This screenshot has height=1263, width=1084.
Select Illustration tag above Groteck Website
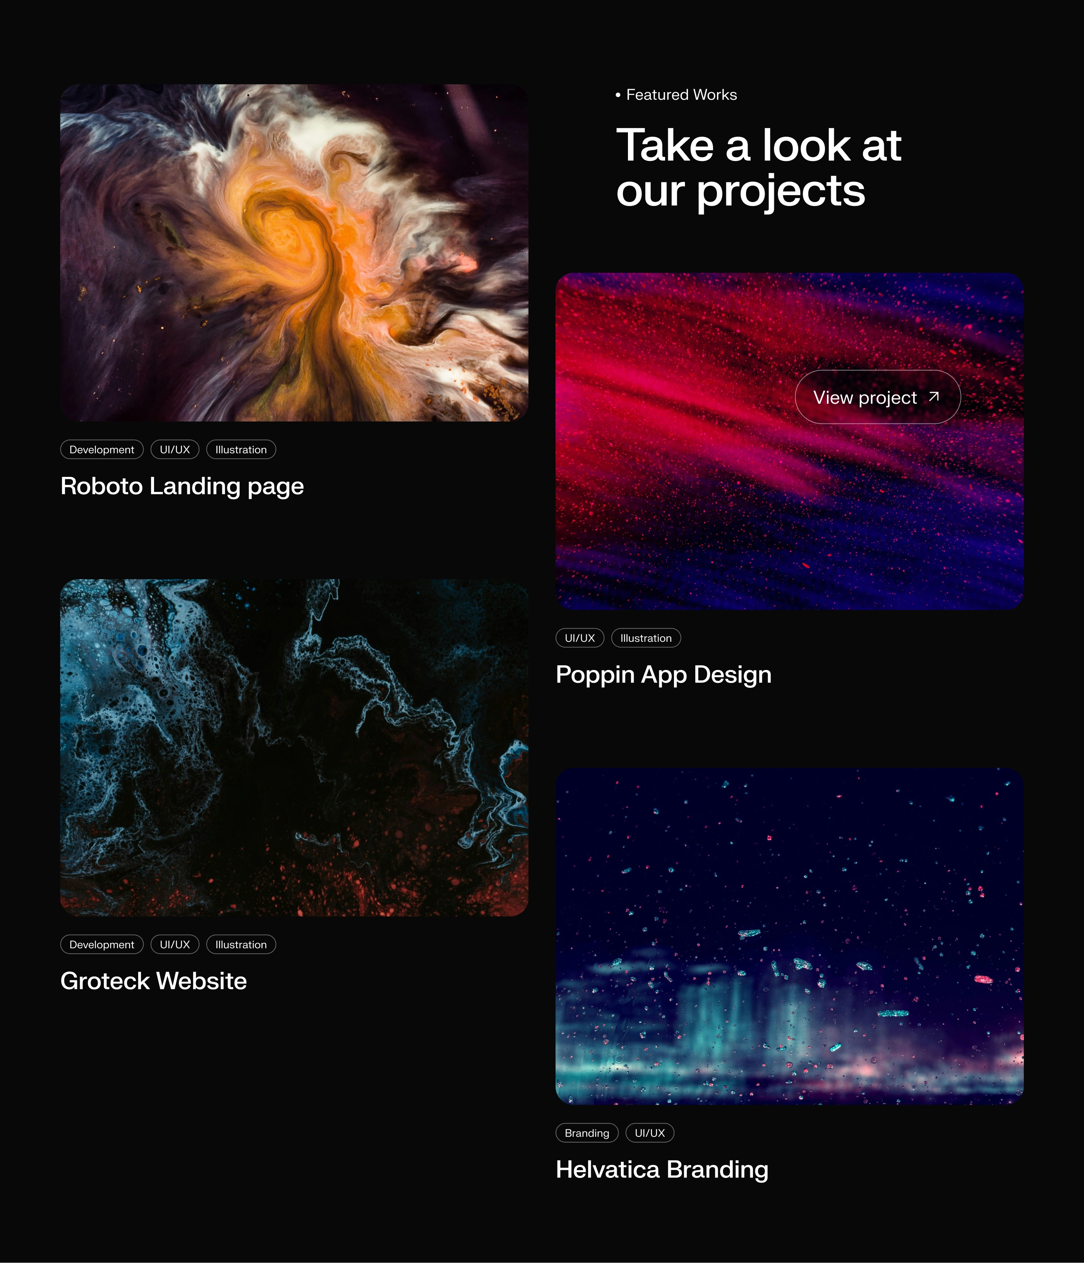pyautogui.click(x=241, y=944)
